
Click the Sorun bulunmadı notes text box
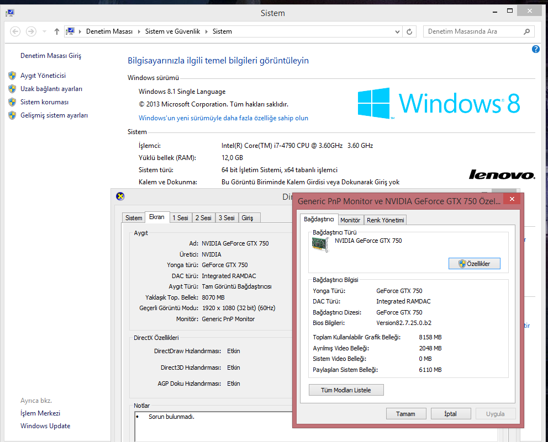click(213, 426)
